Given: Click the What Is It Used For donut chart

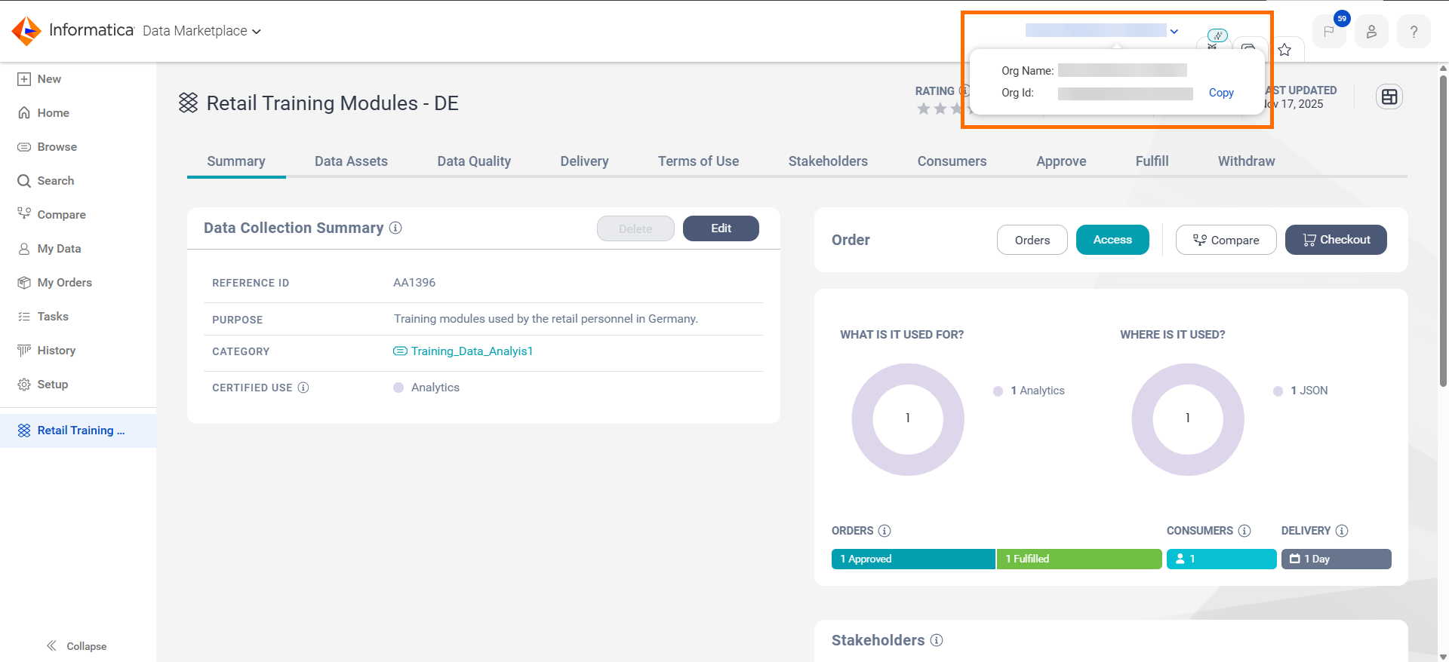Looking at the screenshot, I should (x=908, y=419).
